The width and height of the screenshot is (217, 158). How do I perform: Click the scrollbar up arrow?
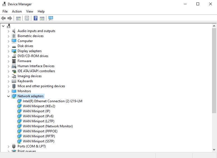click(214, 26)
